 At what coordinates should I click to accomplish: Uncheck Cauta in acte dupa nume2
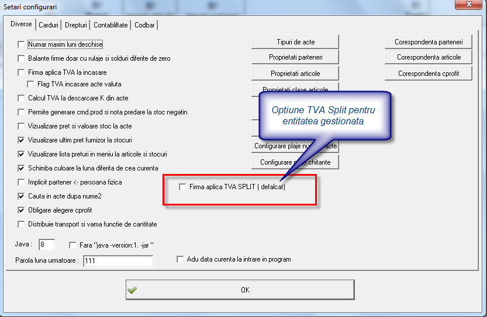pos(21,196)
